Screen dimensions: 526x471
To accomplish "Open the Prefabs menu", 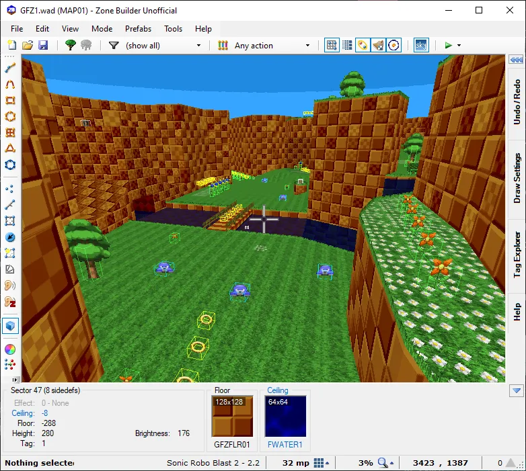I will pos(138,29).
